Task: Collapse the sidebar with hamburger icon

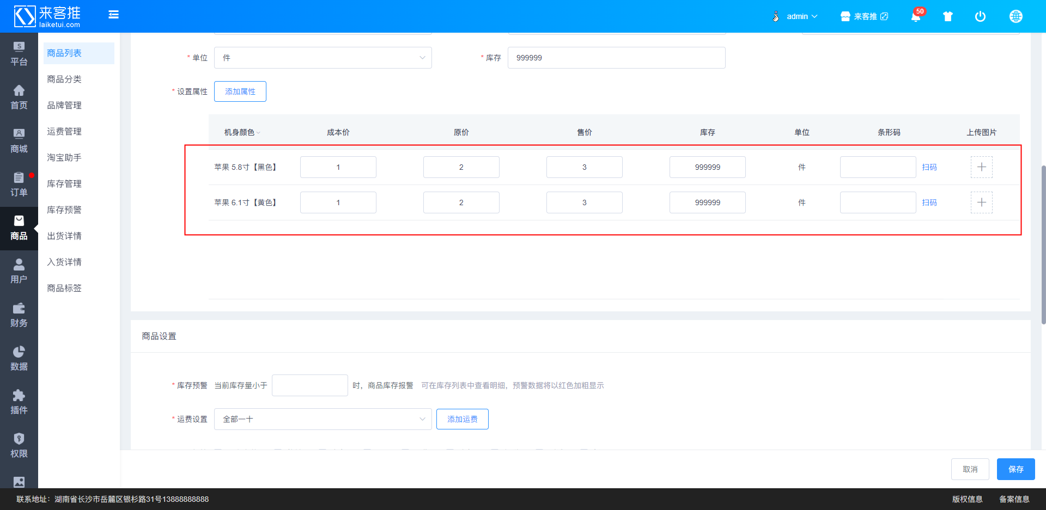Action: pos(113,15)
